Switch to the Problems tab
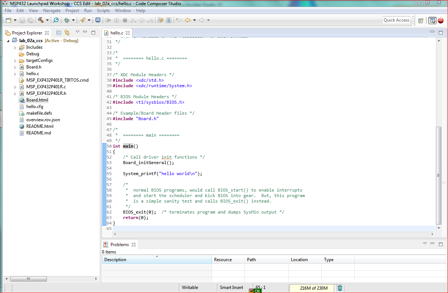The width and height of the screenshot is (448, 293). [119, 245]
